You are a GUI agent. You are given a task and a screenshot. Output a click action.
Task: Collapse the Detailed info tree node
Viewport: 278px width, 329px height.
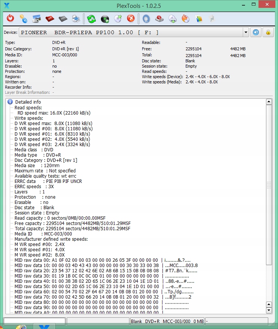tap(11, 102)
